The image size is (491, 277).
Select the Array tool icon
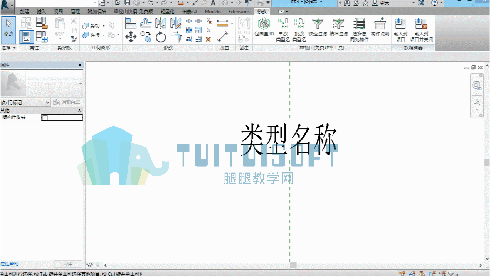[189, 30]
